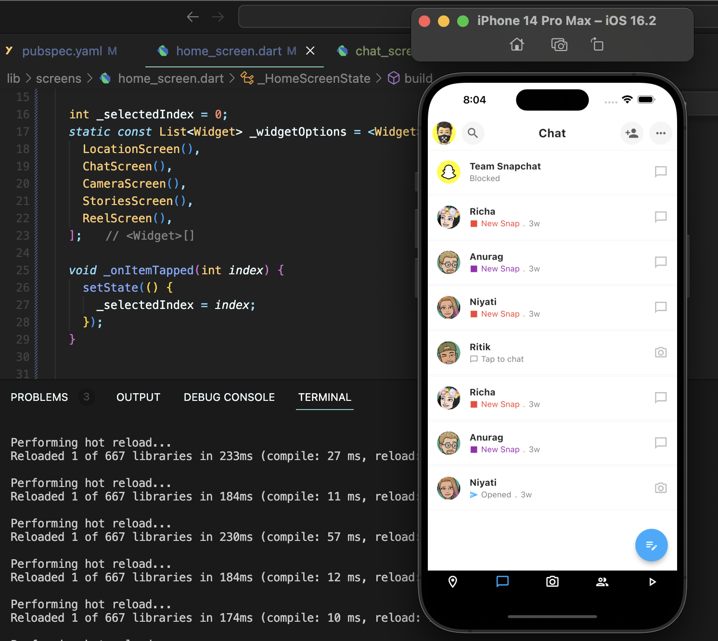
Task: Switch to the DEBUG CONSOLE tab
Action: (x=229, y=397)
